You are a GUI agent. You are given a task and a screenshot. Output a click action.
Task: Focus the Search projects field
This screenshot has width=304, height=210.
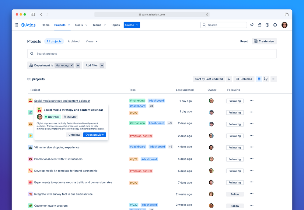click(x=152, y=54)
